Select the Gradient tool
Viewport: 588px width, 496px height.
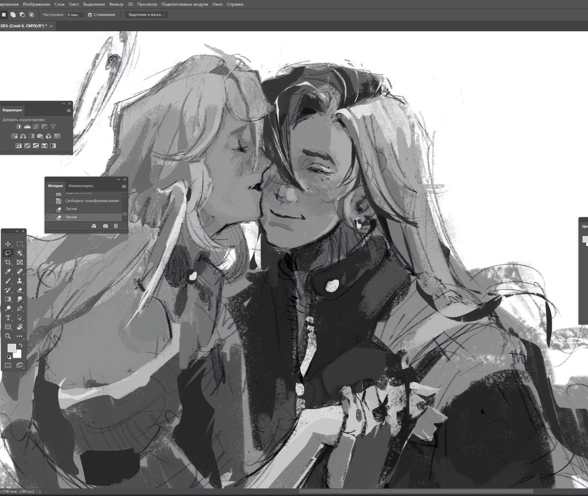[7, 299]
